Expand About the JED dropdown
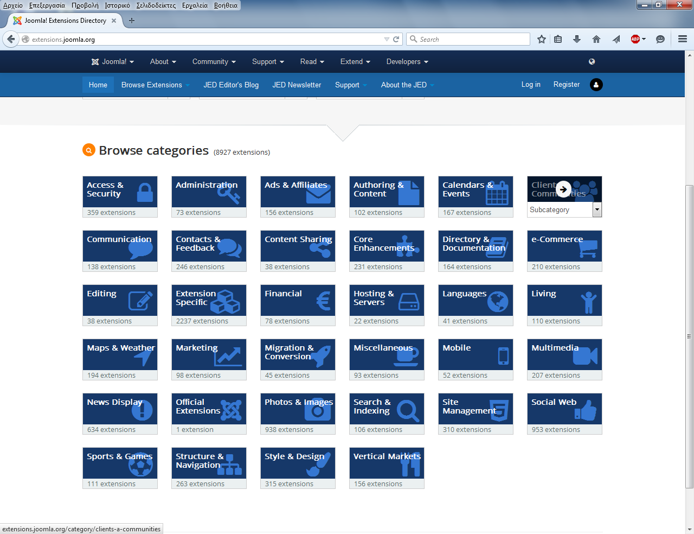This screenshot has width=694, height=534. (x=408, y=85)
